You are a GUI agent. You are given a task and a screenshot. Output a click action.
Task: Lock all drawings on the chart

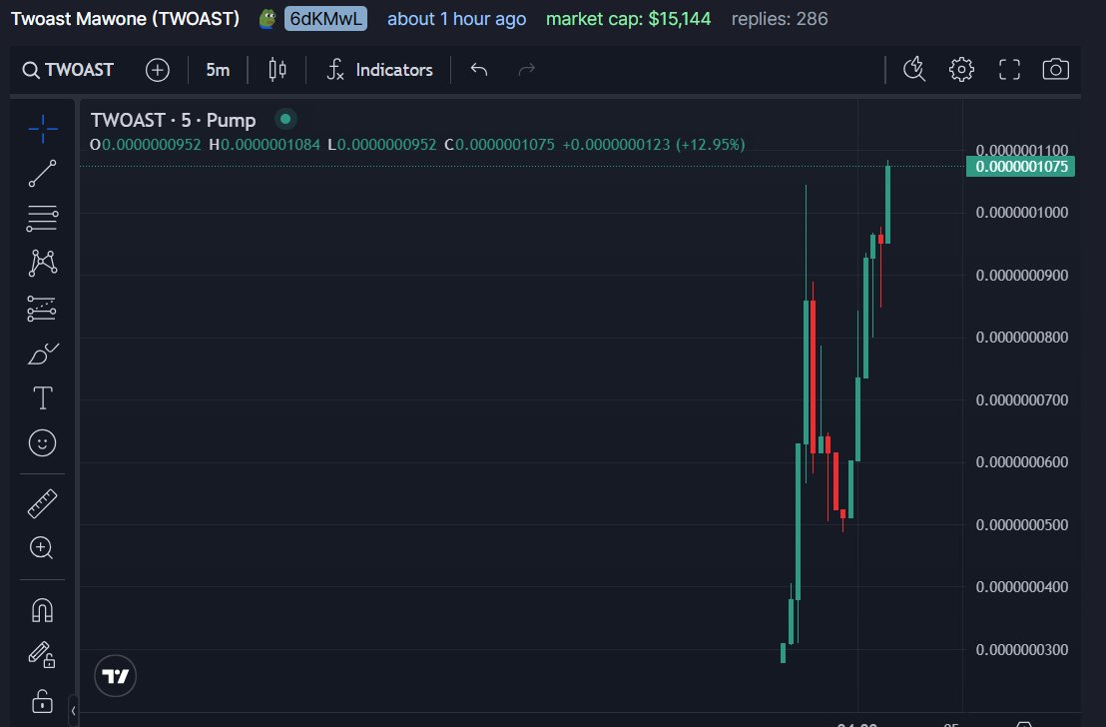click(x=42, y=701)
